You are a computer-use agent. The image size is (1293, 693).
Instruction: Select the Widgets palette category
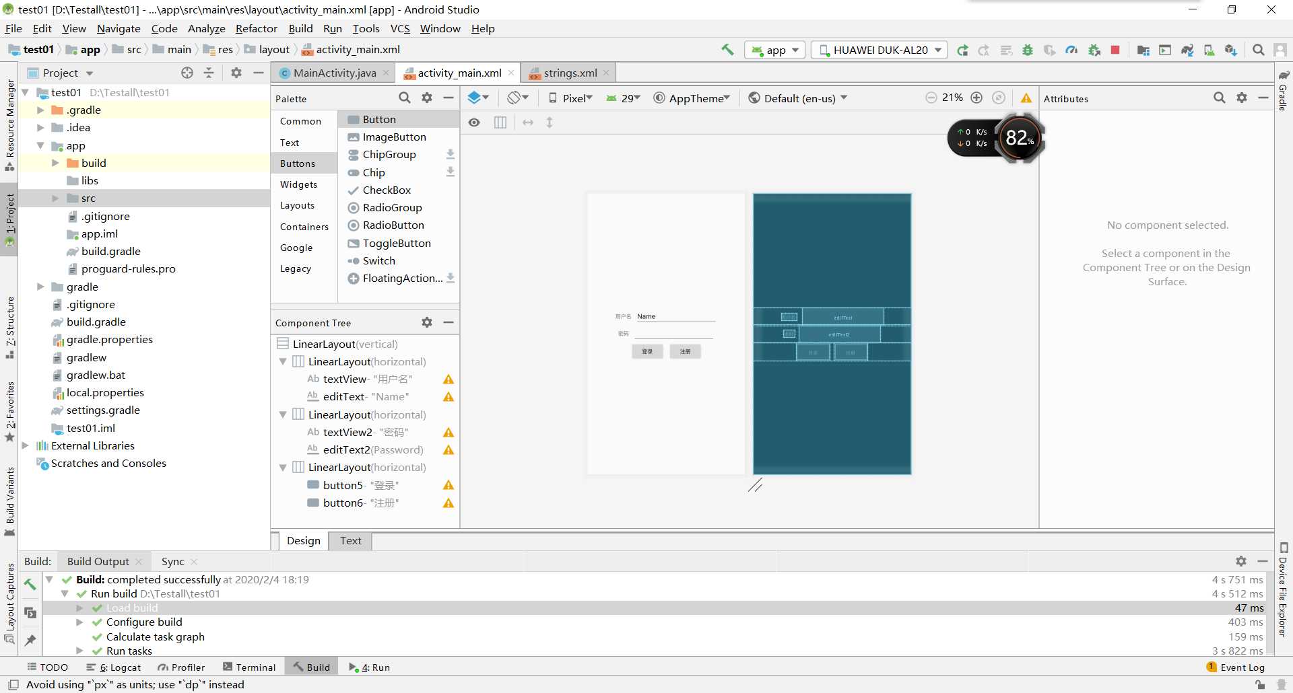(x=298, y=184)
